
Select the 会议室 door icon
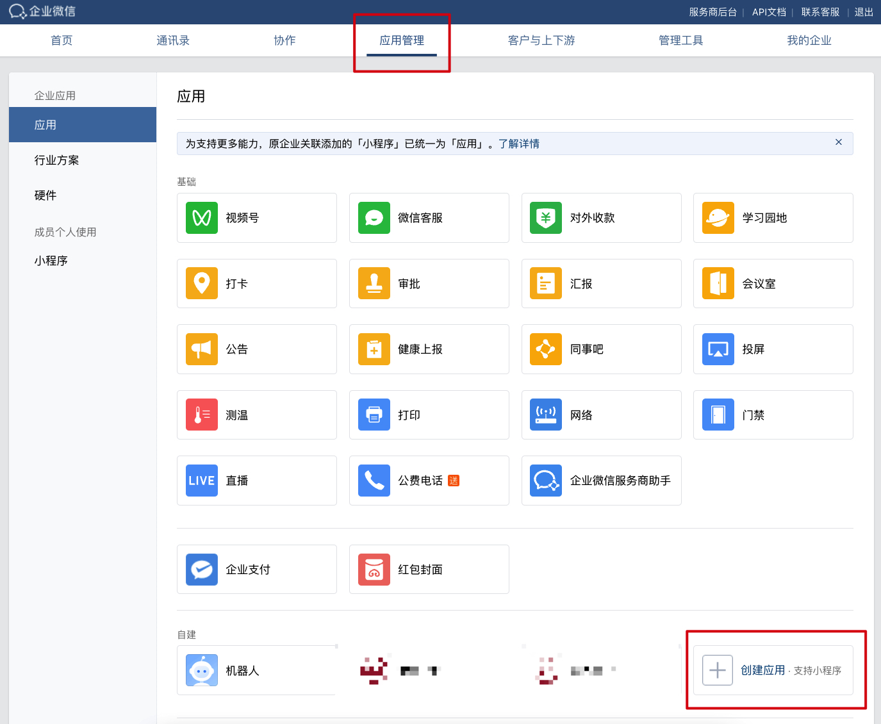718,283
